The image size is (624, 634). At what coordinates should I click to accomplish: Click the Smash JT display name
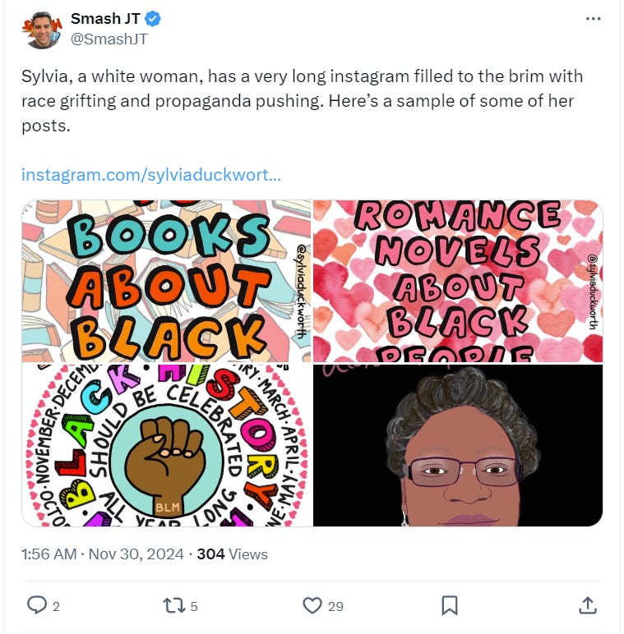point(105,18)
